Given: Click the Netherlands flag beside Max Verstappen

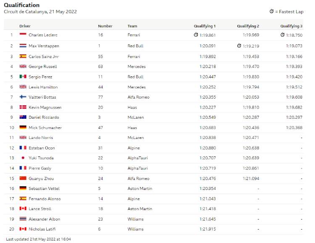Looking at the screenshot, I should (23, 45).
